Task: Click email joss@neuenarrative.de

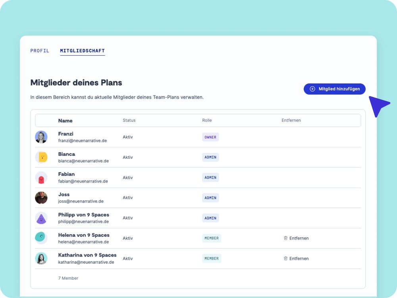Action: point(81,201)
